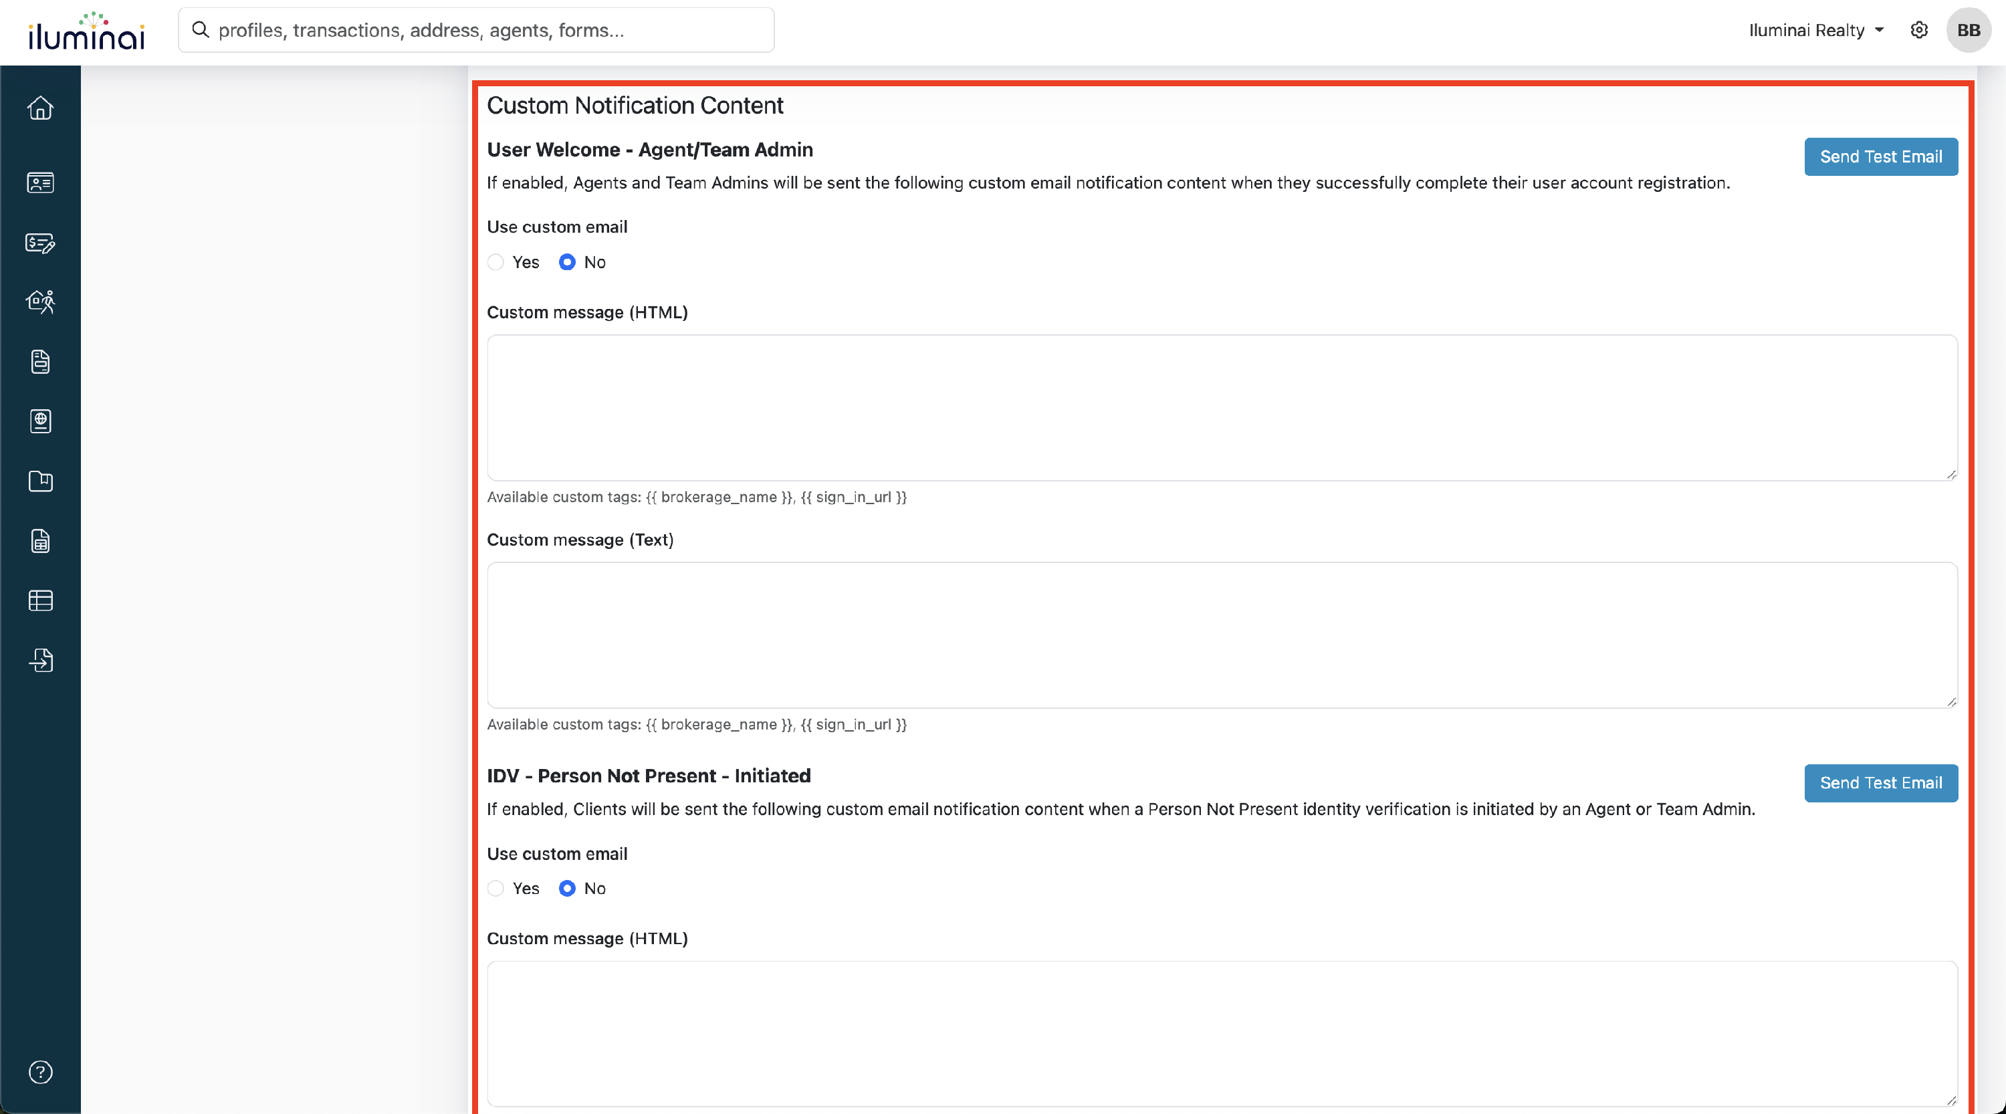Open the Home icon in sidebar
The height and width of the screenshot is (1114, 2006).
pos(41,108)
